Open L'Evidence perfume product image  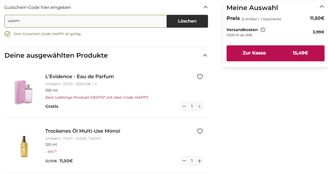24,92
